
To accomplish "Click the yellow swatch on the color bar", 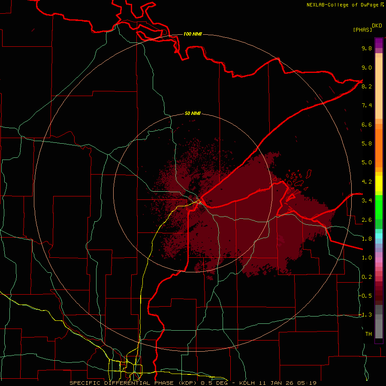I will click(x=379, y=184).
